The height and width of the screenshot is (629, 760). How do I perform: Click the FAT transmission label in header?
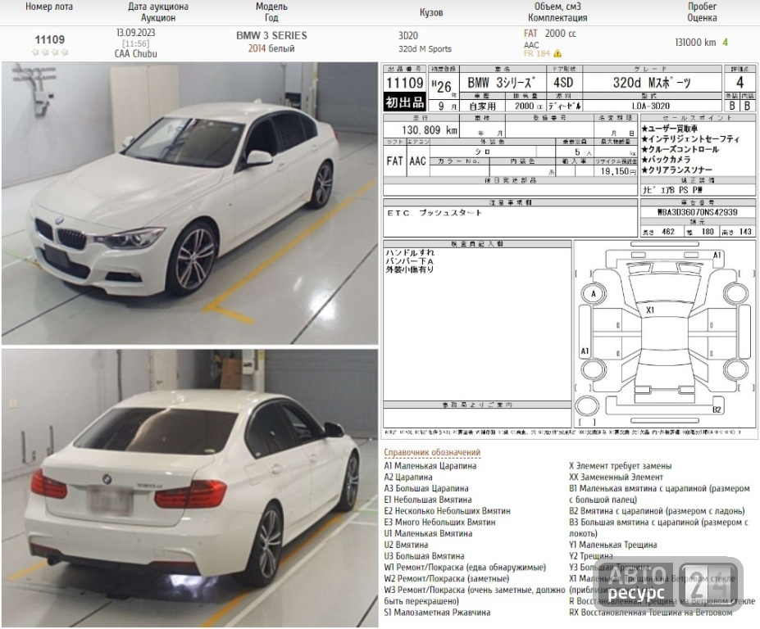(x=530, y=34)
